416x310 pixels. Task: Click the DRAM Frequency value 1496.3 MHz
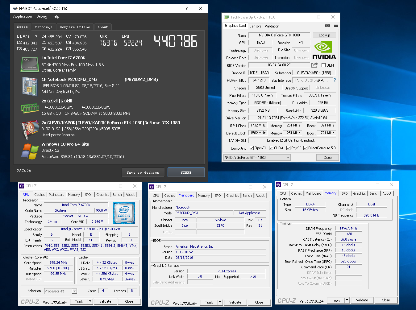pyautogui.click(x=348, y=229)
